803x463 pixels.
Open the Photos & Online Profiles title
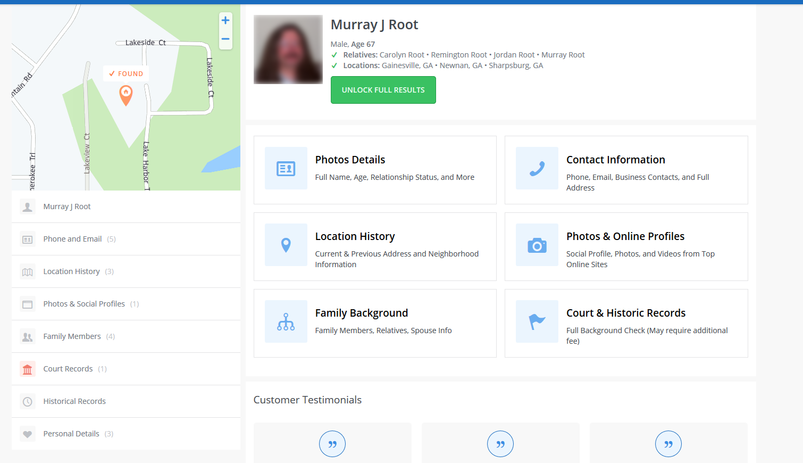tap(625, 236)
